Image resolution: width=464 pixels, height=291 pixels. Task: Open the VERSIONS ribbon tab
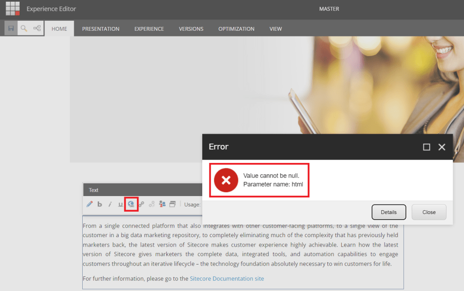point(191,29)
